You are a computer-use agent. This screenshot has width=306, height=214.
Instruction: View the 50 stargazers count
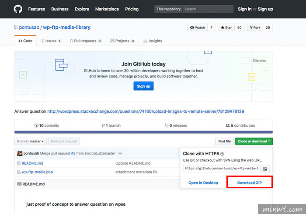coord(240,28)
